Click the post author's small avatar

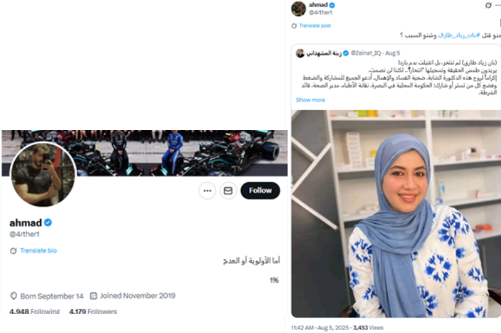pos(298,8)
